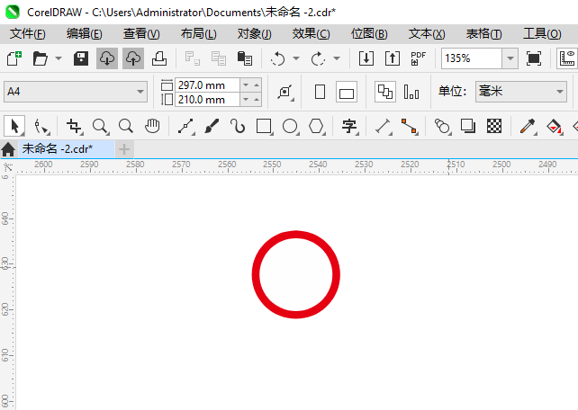Set landscape page orientation
Image resolution: width=578 pixels, height=410 pixels.
346,92
